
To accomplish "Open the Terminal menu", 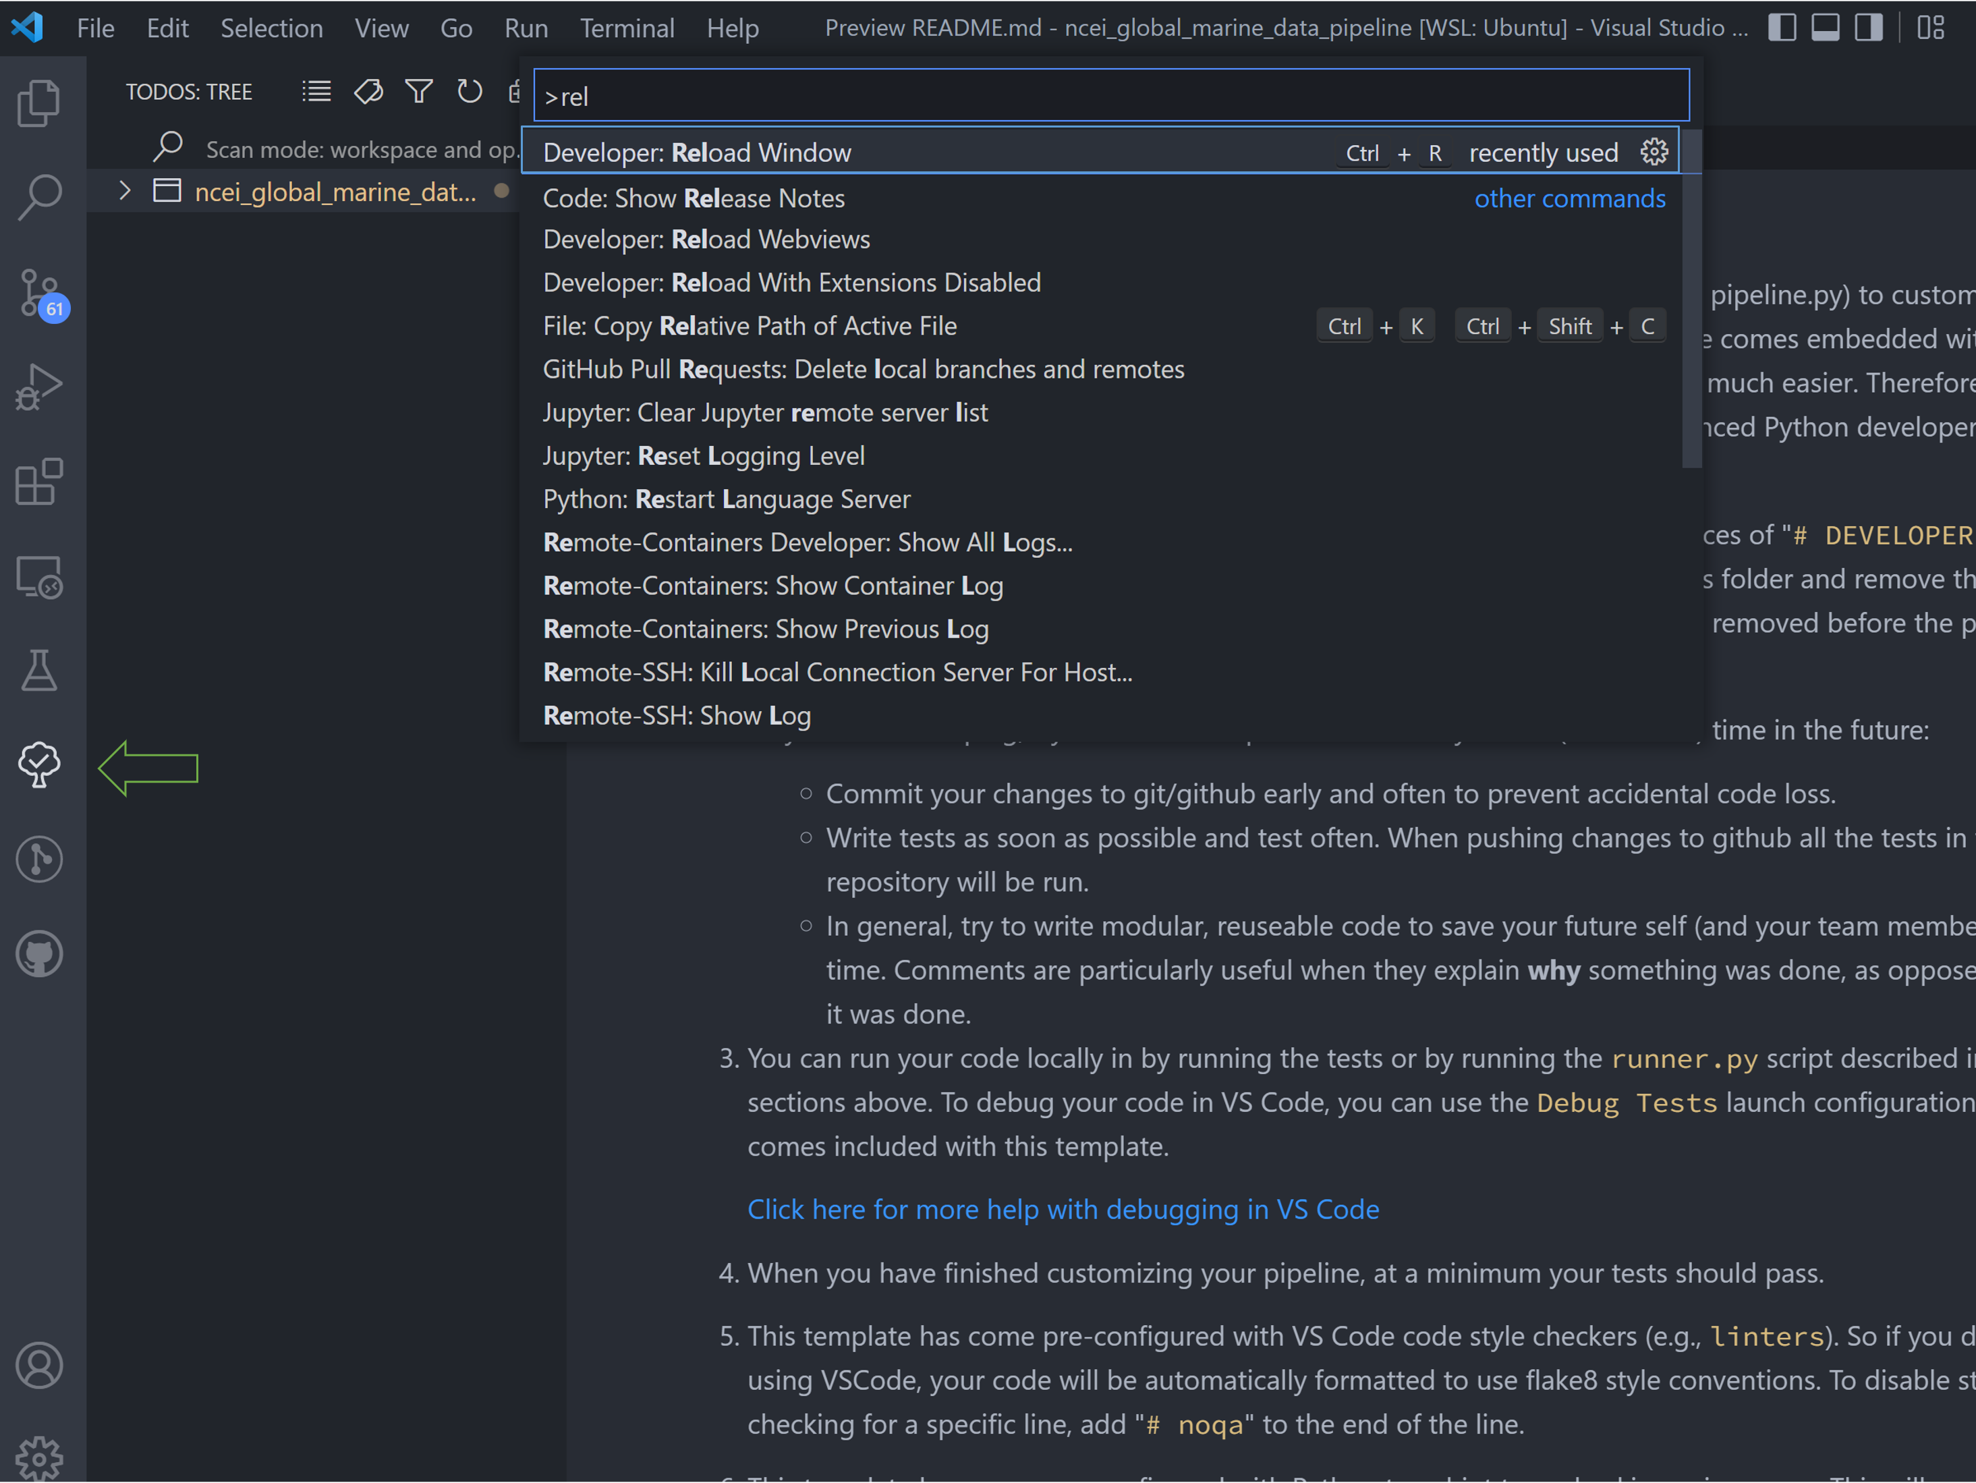I will [627, 28].
